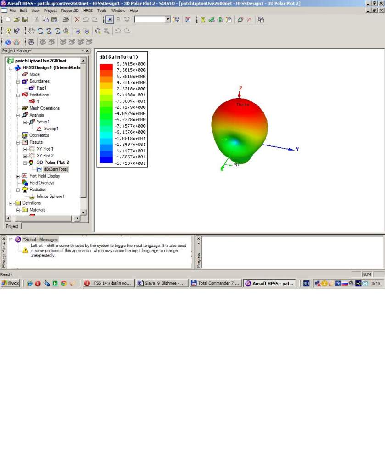385x470 pixels.
Task: Select the Pan hand tool
Action: [x=32, y=31]
